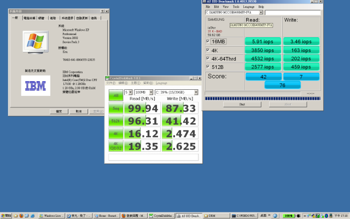Switch to the 遠端 tab
Viewport: 350px width, 219px height.
94,18
